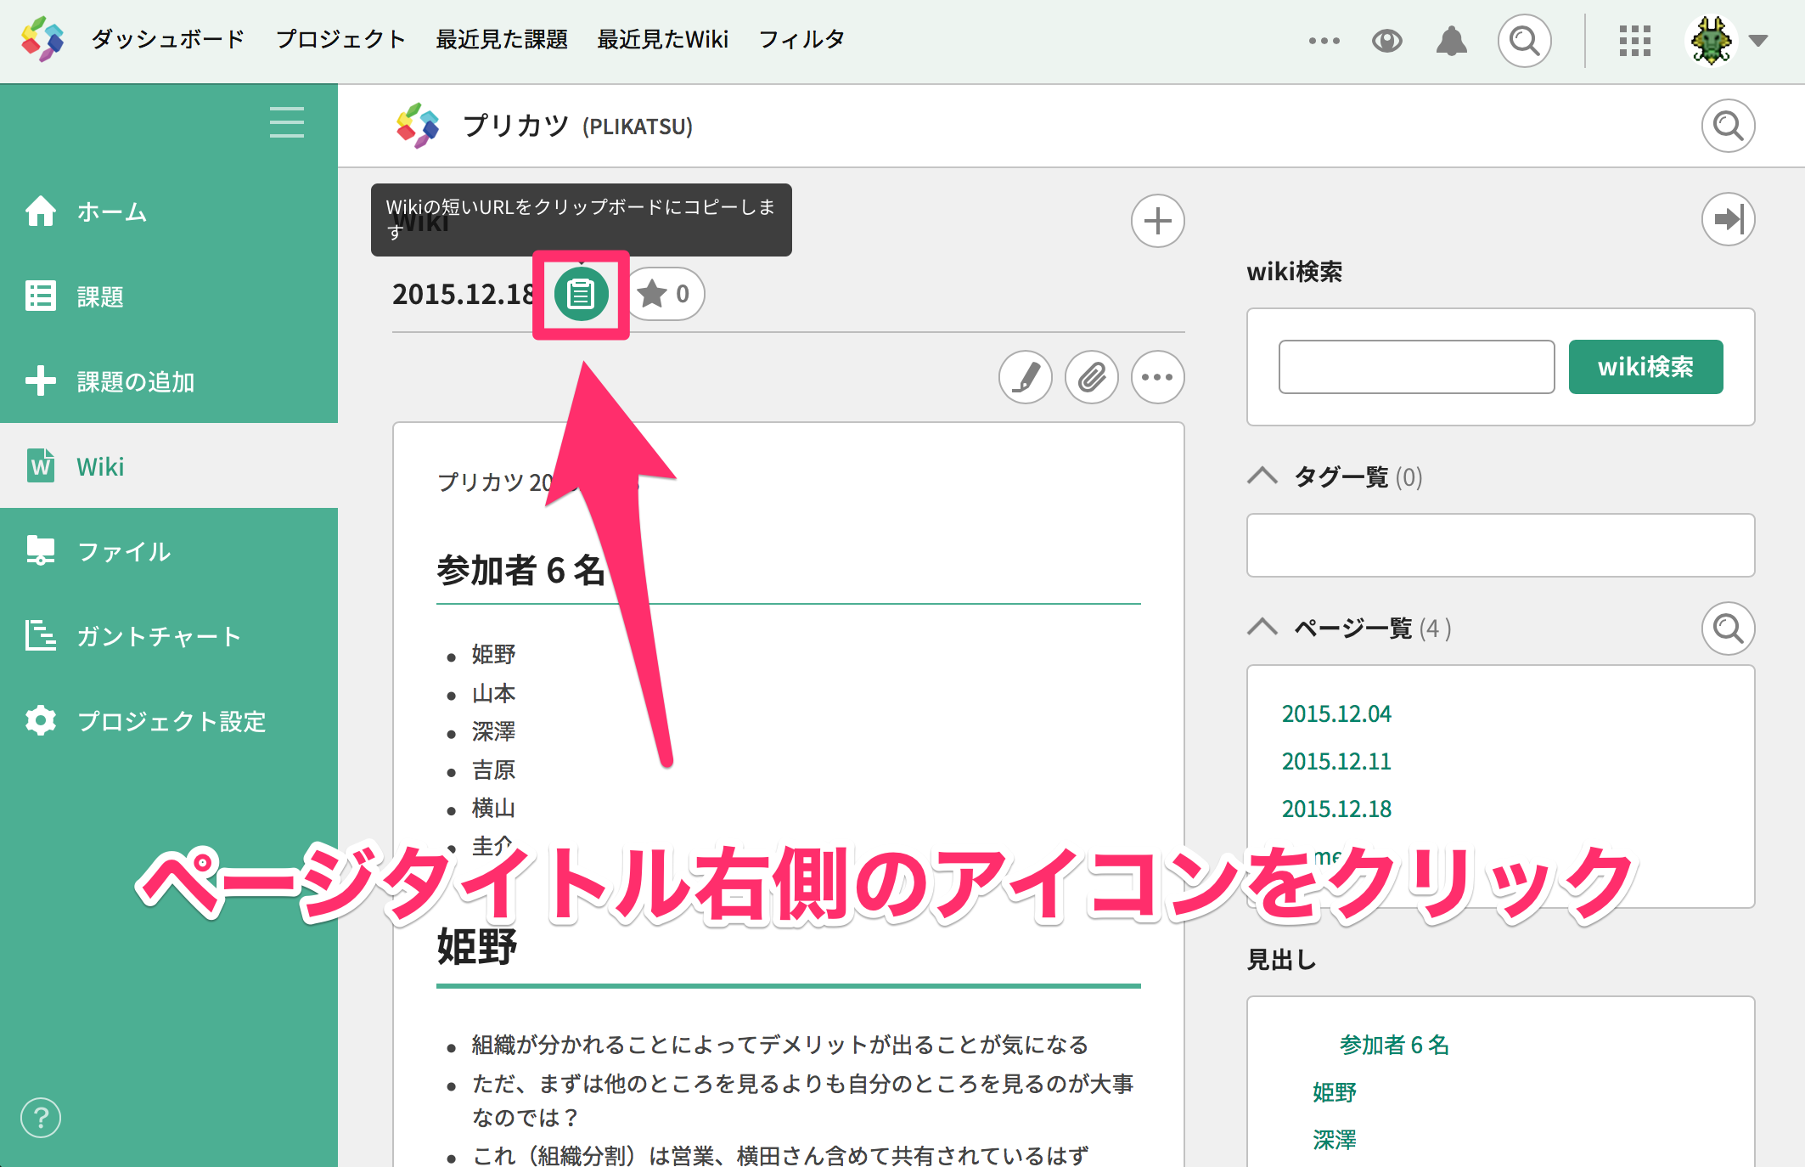
Task: Collapse the ページ一覧 section chevron
Action: coord(1262,628)
